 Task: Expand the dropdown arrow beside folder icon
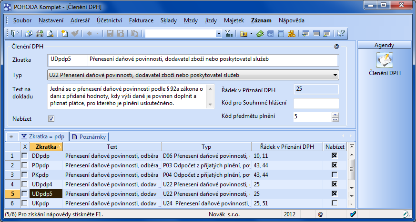[x=251, y=34]
